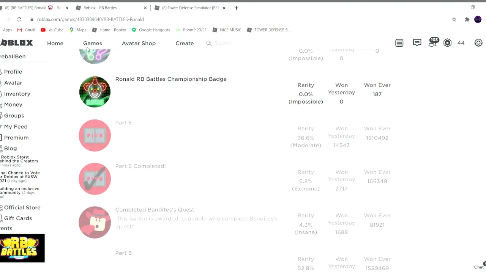Open Profile in the sidebar

point(13,72)
